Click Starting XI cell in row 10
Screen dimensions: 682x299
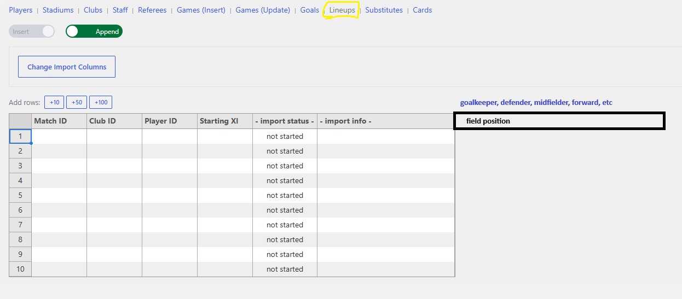tap(225, 269)
